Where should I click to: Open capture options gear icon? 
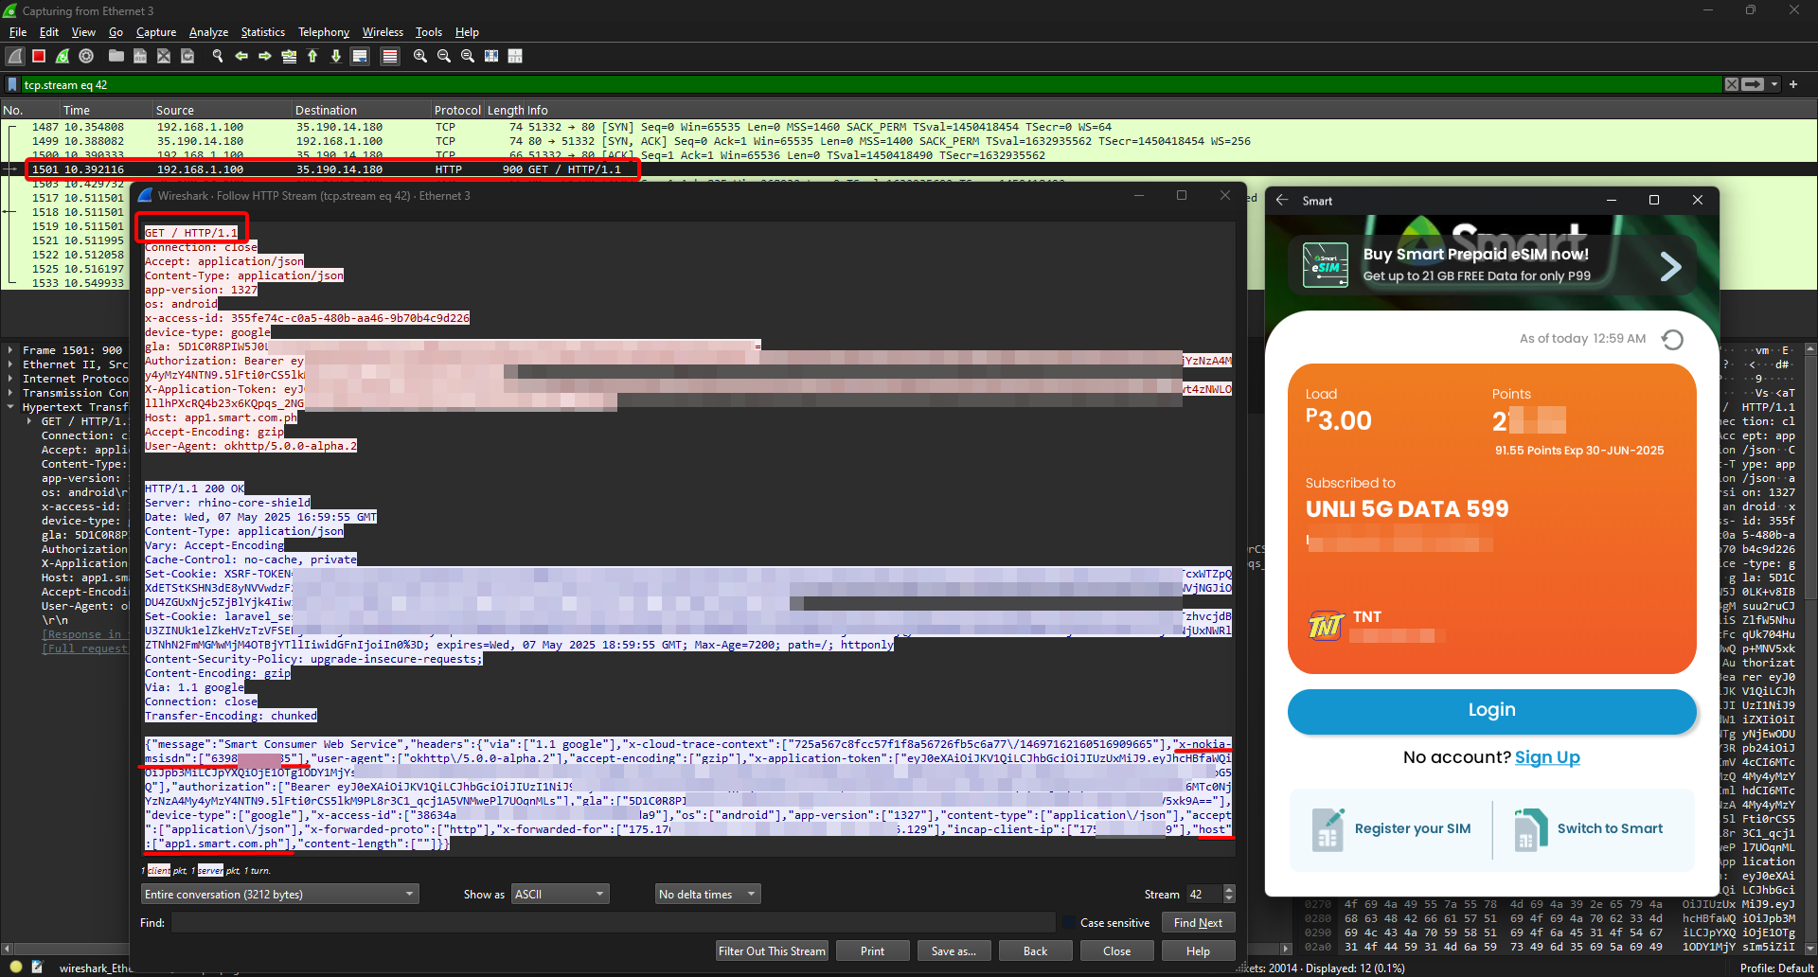click(x=86, y=56)
